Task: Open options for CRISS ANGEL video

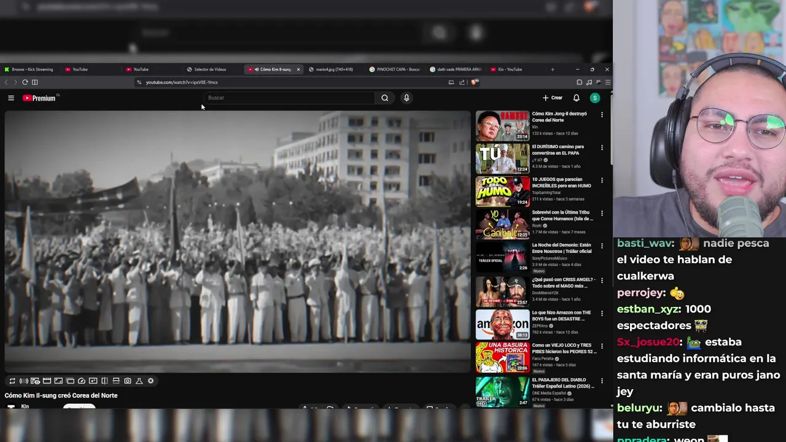Action: click(x=602, y=280)
